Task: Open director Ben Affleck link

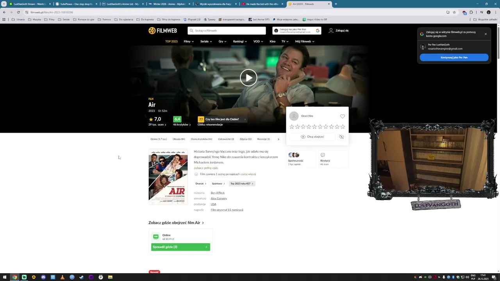Action: click(218, 193)
